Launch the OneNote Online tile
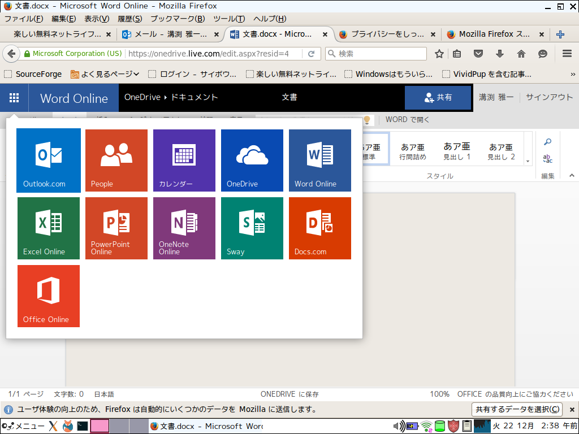The image size is (579, 434). (x=184, y=228)
